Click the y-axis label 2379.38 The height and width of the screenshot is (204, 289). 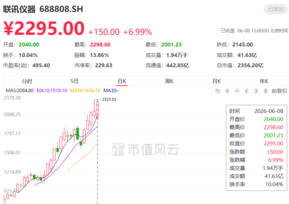pyautogui.click(x=12, y=98)
